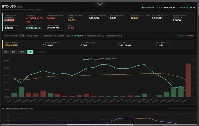
Task: Click the Order Flow Imbalance value -0.8382
Action: pyautogui.click(x=9, y=20)
